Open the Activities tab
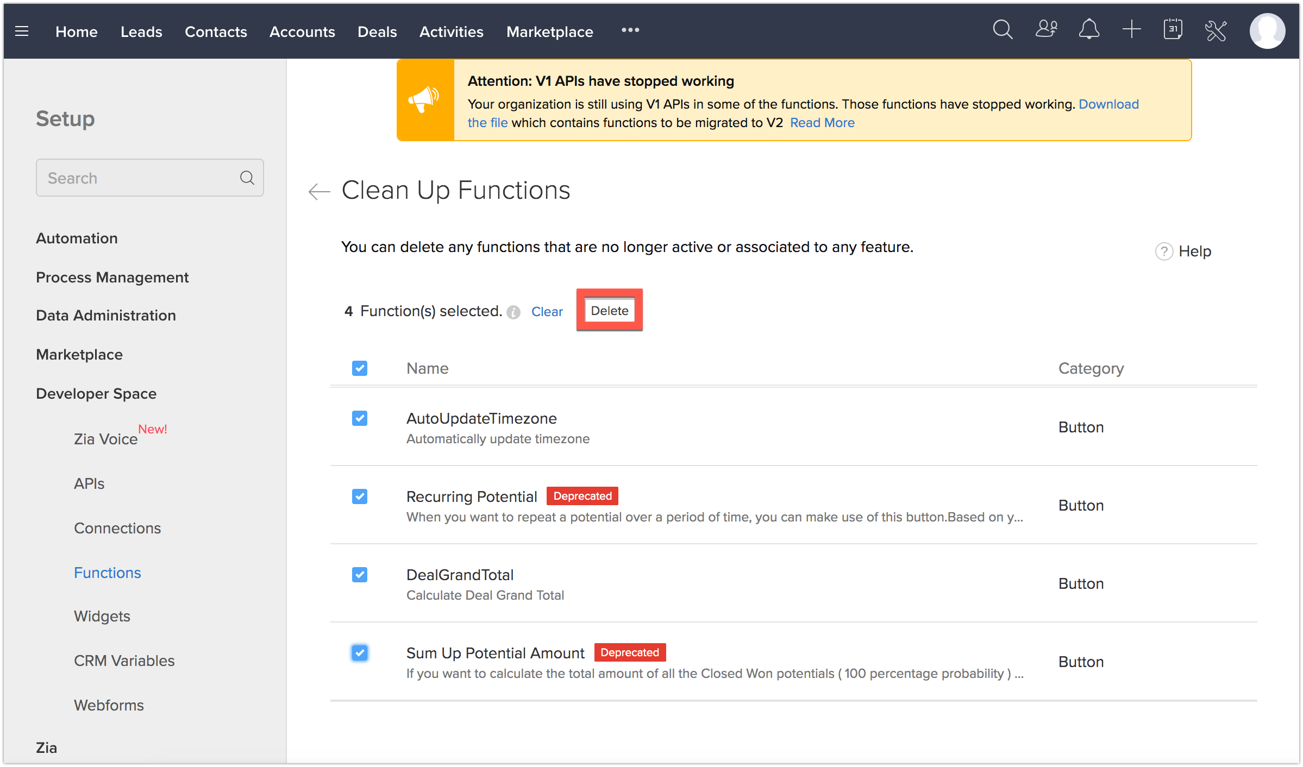Image resolution: width=1303 pixels, height=767 pixels. (452, 32)
